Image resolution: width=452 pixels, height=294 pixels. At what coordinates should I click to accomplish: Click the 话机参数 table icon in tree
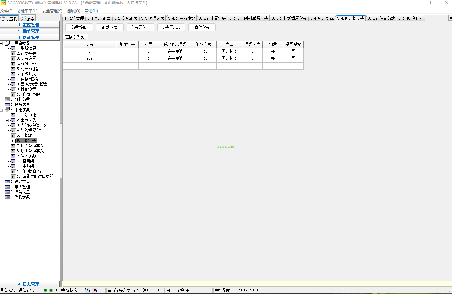click(x=7, y=197)
